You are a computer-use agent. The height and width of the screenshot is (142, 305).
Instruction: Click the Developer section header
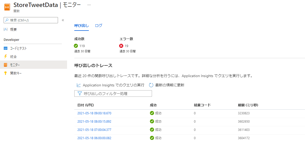coord(11,40)
